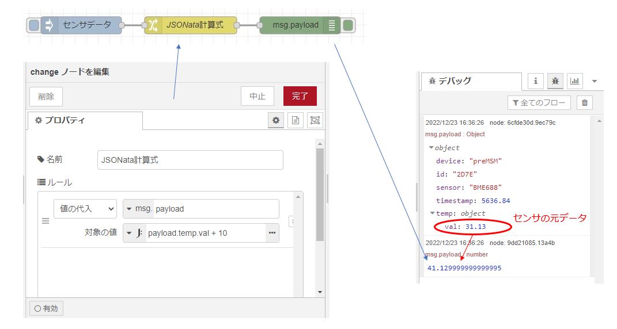Open the msg. property type dropdown

coord(138,209)
